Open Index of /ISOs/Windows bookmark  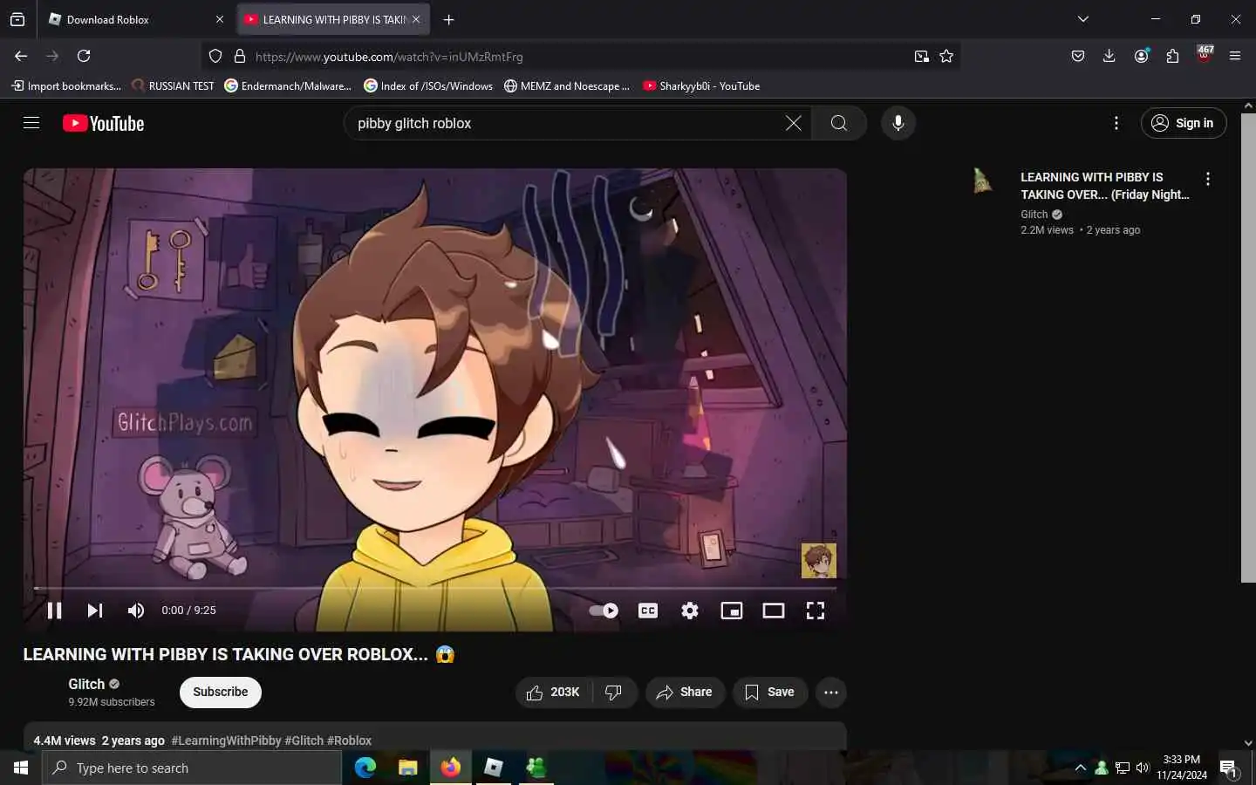point(428,85)
